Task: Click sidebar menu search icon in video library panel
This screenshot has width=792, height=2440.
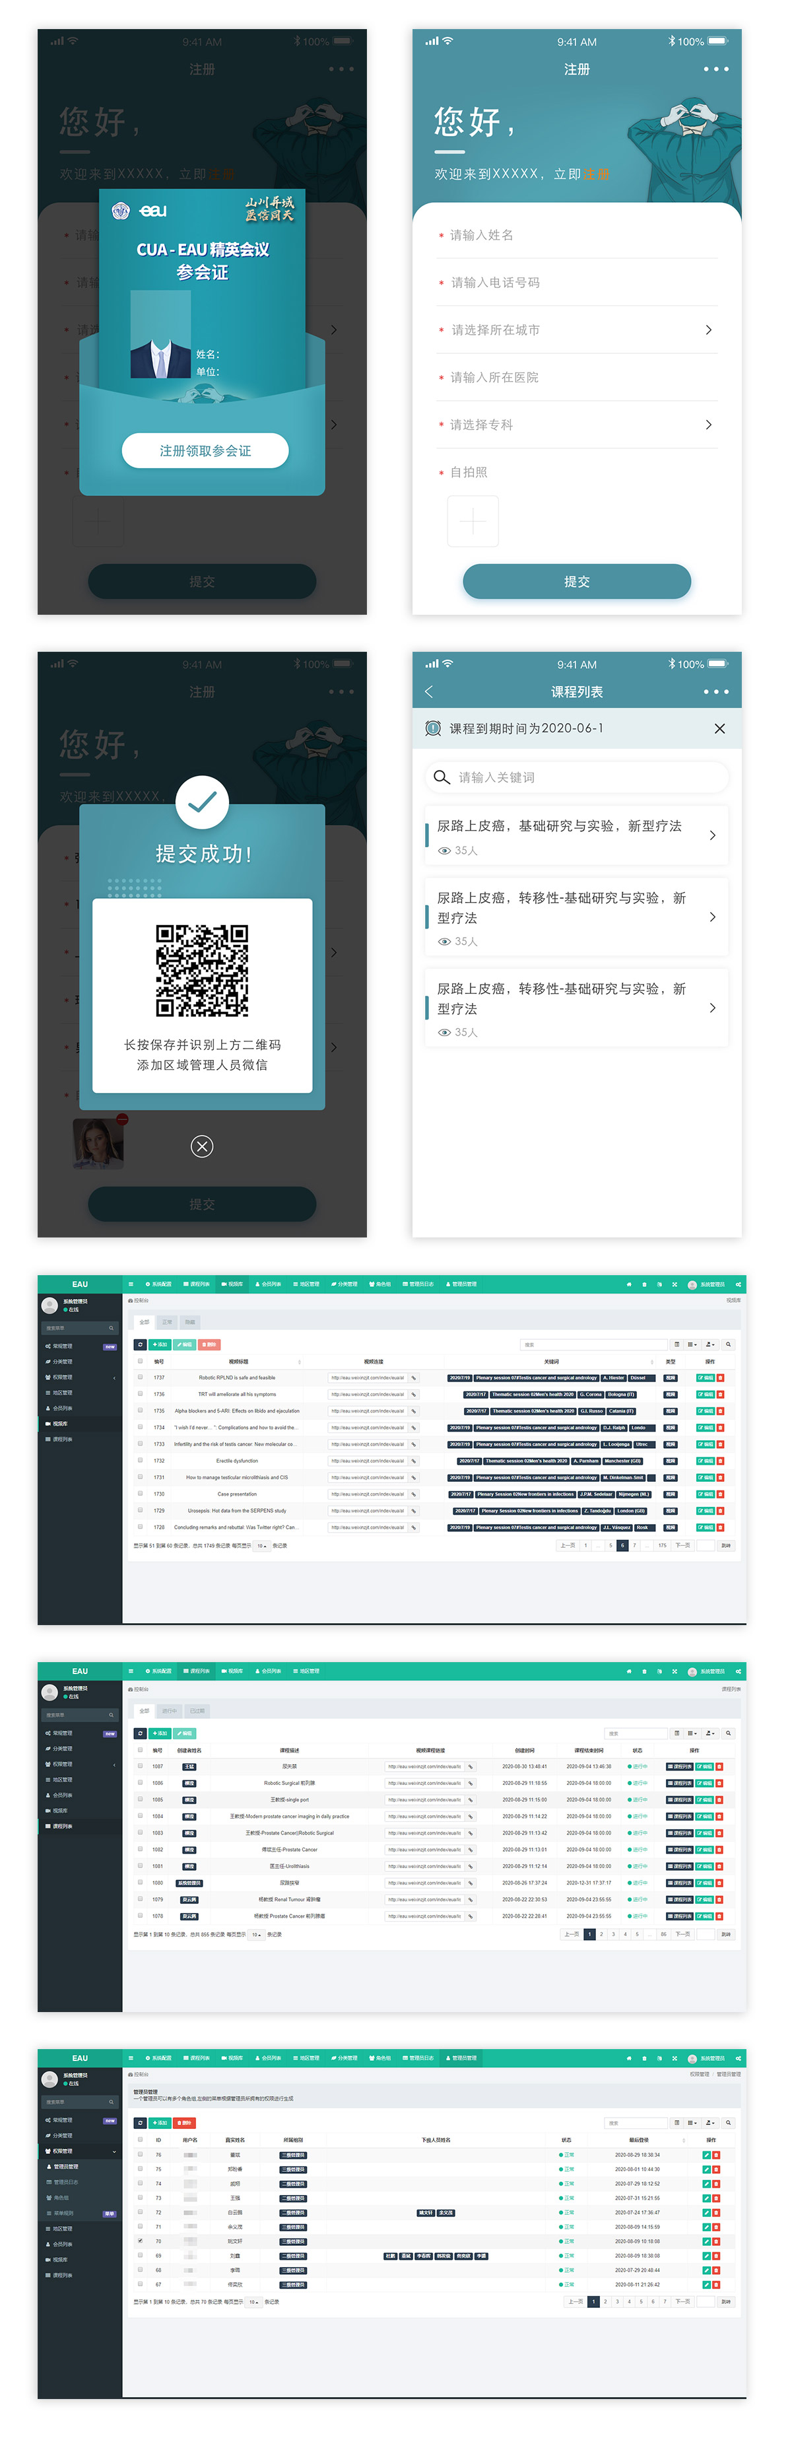Action: click(111, 1328)
